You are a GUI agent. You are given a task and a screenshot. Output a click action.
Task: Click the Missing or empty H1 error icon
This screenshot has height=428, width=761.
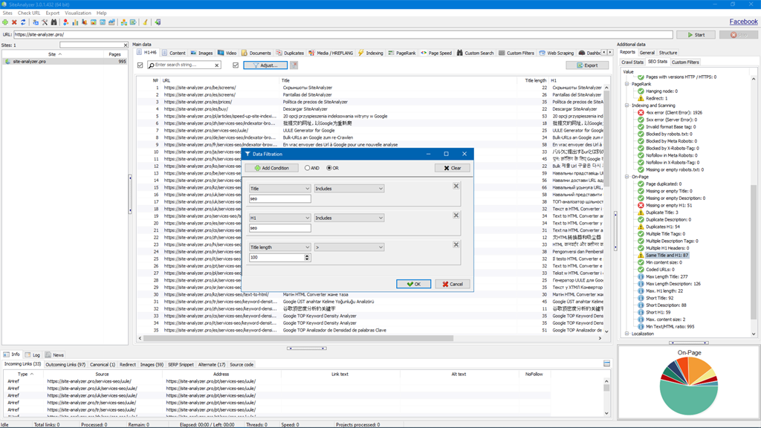(641, 205)
